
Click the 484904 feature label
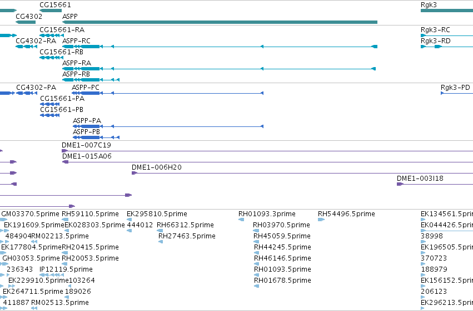(18, 236)
